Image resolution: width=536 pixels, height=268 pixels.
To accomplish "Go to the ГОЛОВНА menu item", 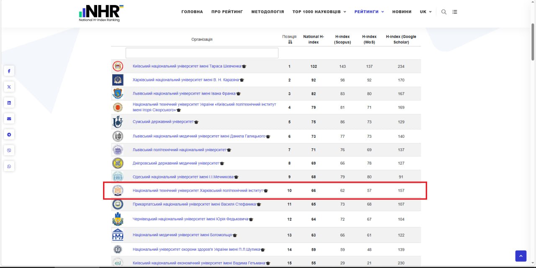I will point(192,12).
